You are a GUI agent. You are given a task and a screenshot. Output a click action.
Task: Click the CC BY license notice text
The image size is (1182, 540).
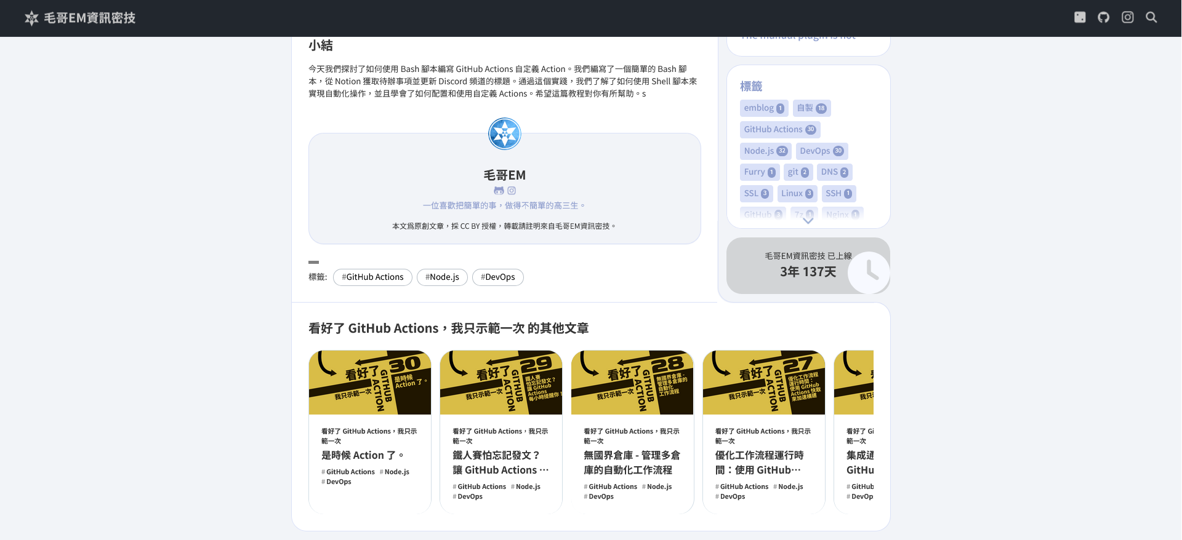tap(505, 226)
